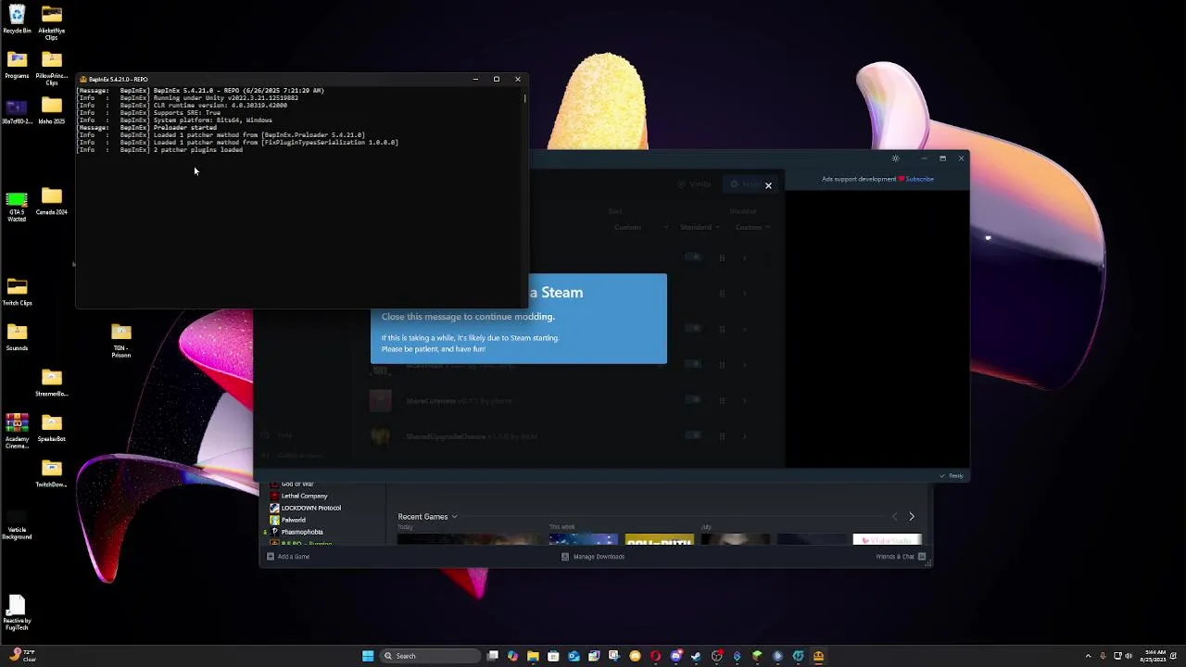Go to previous Recent Games page
The height and width of the screenshot is (667, 1186).
pos(894,517)
